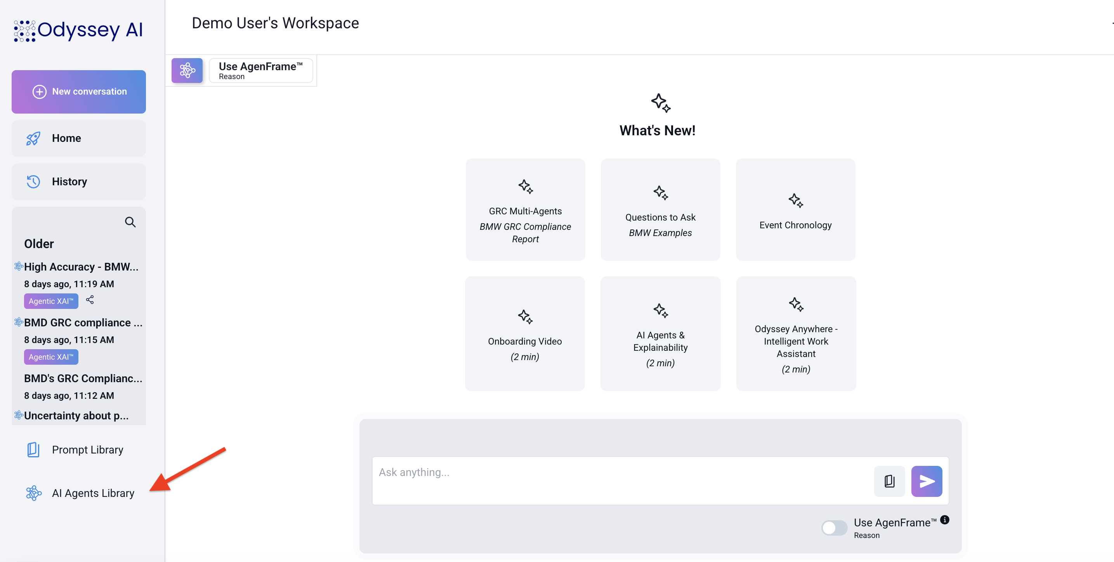Click the info icon next to Use AgenFrame
Image resolution: width=1114 pixels, height=562 pixels.
[945, 520]
